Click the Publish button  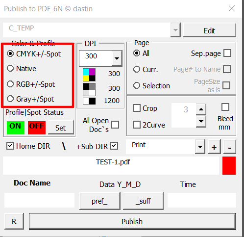point(132,221)
